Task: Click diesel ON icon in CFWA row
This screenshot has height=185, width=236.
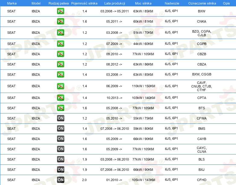Action: coord(60,118)
